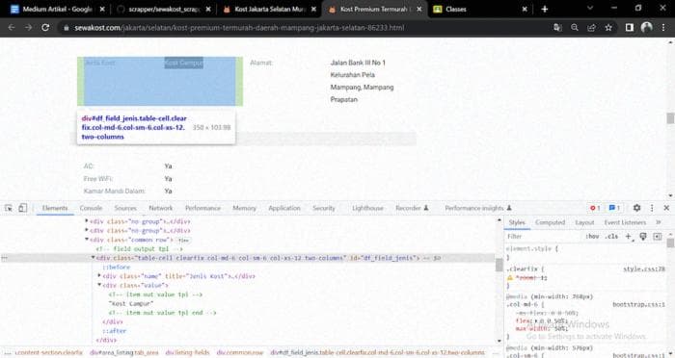
Task: Add new style rule plus icon
Action: [x=629, y=237]
